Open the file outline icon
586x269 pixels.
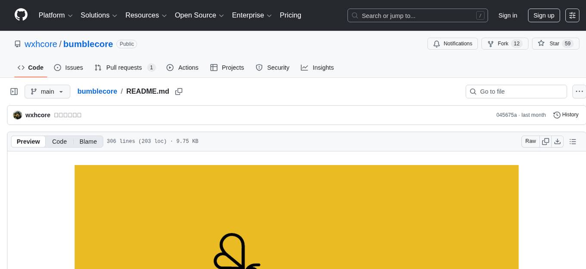tap(573, 141)
